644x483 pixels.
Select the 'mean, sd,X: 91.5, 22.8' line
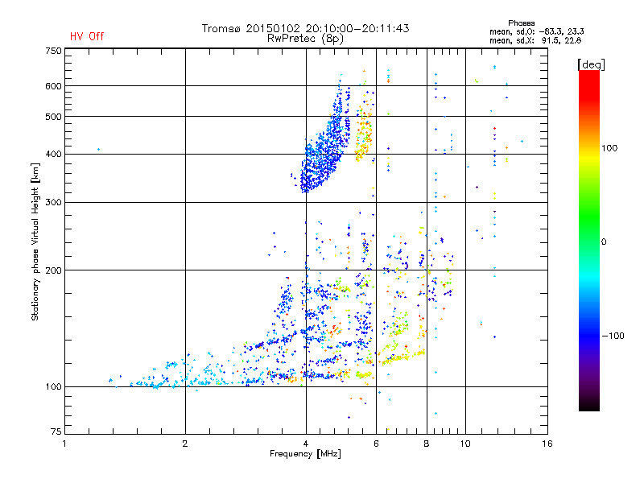(x=535, y=40)
